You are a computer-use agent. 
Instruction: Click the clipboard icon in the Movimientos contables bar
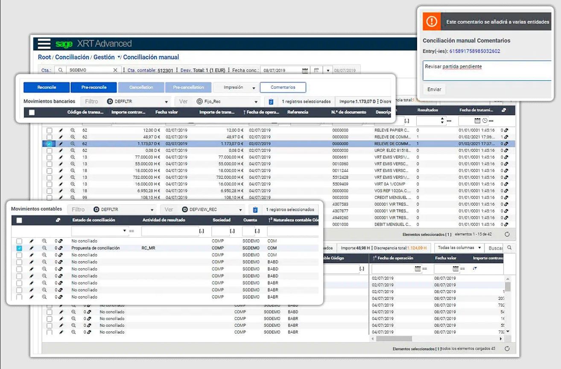pyautogui.click(x=255, y=210)
